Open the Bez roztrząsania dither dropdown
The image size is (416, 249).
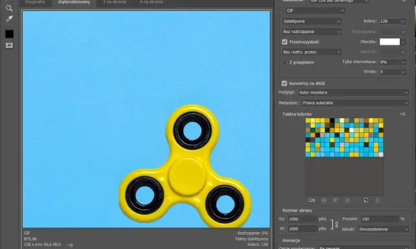(312, 32)
